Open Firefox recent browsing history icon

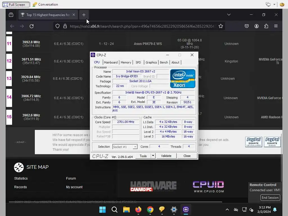11,15
